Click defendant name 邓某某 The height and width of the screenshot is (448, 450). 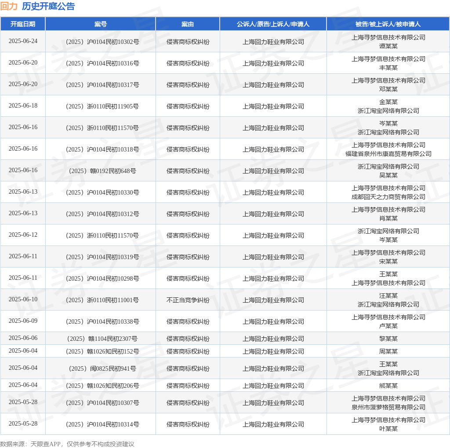coord(388,89)
